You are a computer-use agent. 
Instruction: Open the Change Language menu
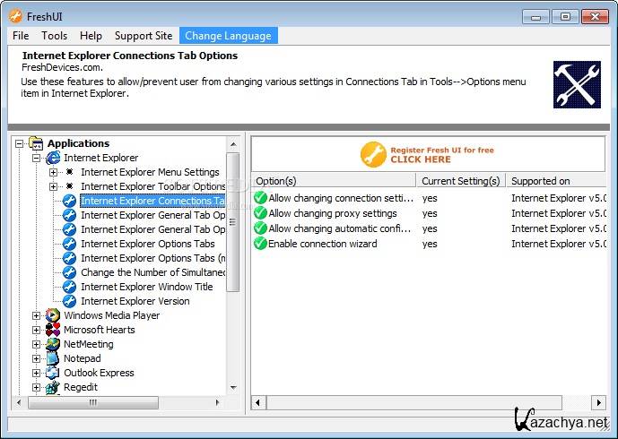228,36
